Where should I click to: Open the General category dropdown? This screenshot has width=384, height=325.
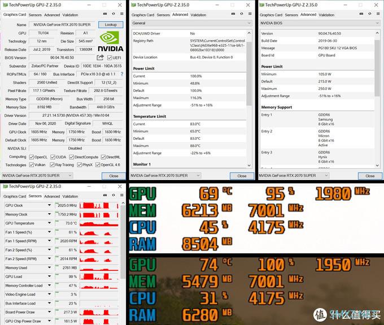point(192,23)
